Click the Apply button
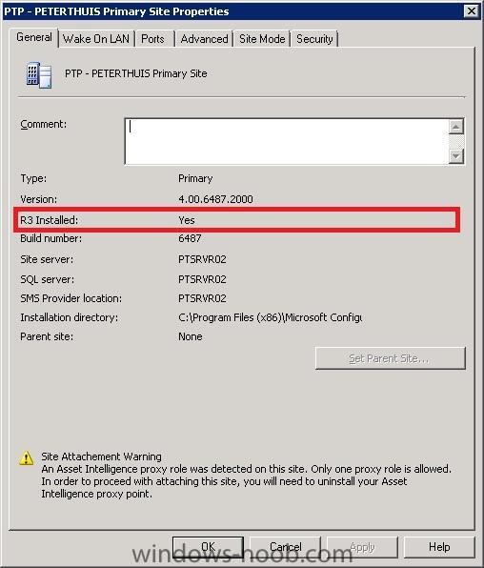This screenshot has width=484, height=568. 363,547
